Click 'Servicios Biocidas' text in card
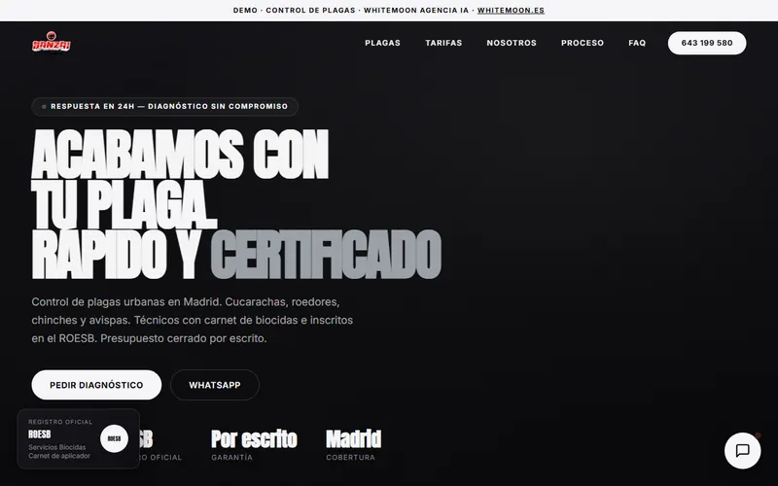This screenshot has height=486, width=778. (57, 447)
